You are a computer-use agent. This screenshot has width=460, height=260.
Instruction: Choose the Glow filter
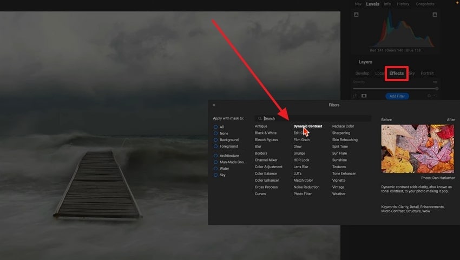pos(298,146)
